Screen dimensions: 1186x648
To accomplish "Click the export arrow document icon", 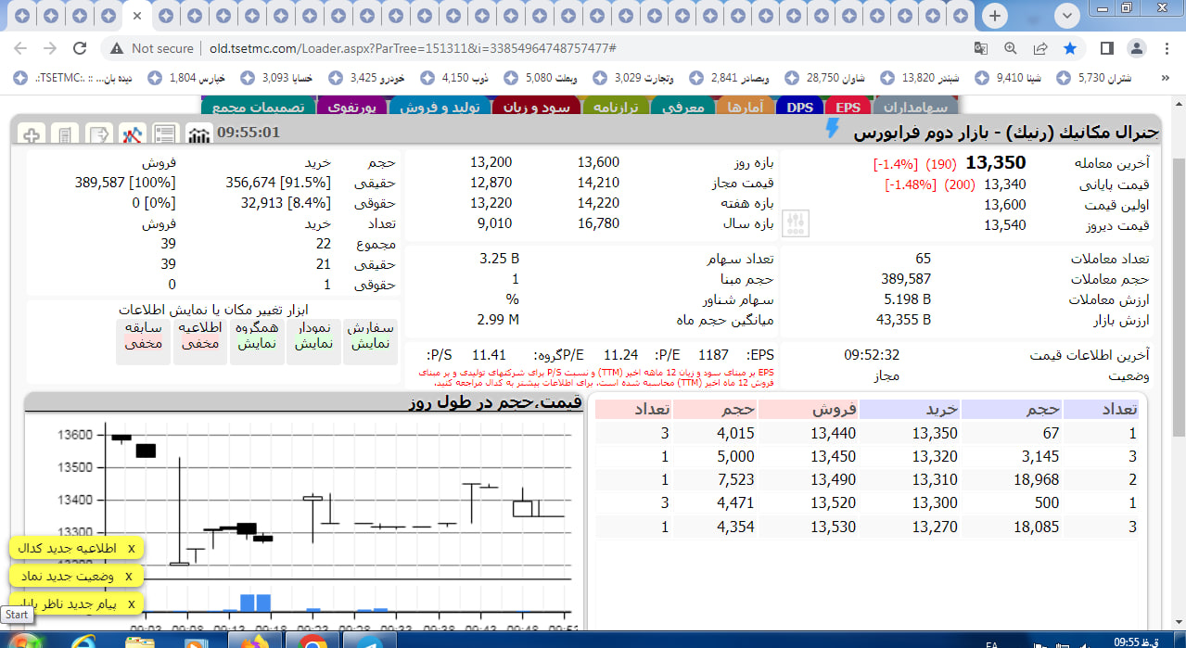I will tap(98, 134).
